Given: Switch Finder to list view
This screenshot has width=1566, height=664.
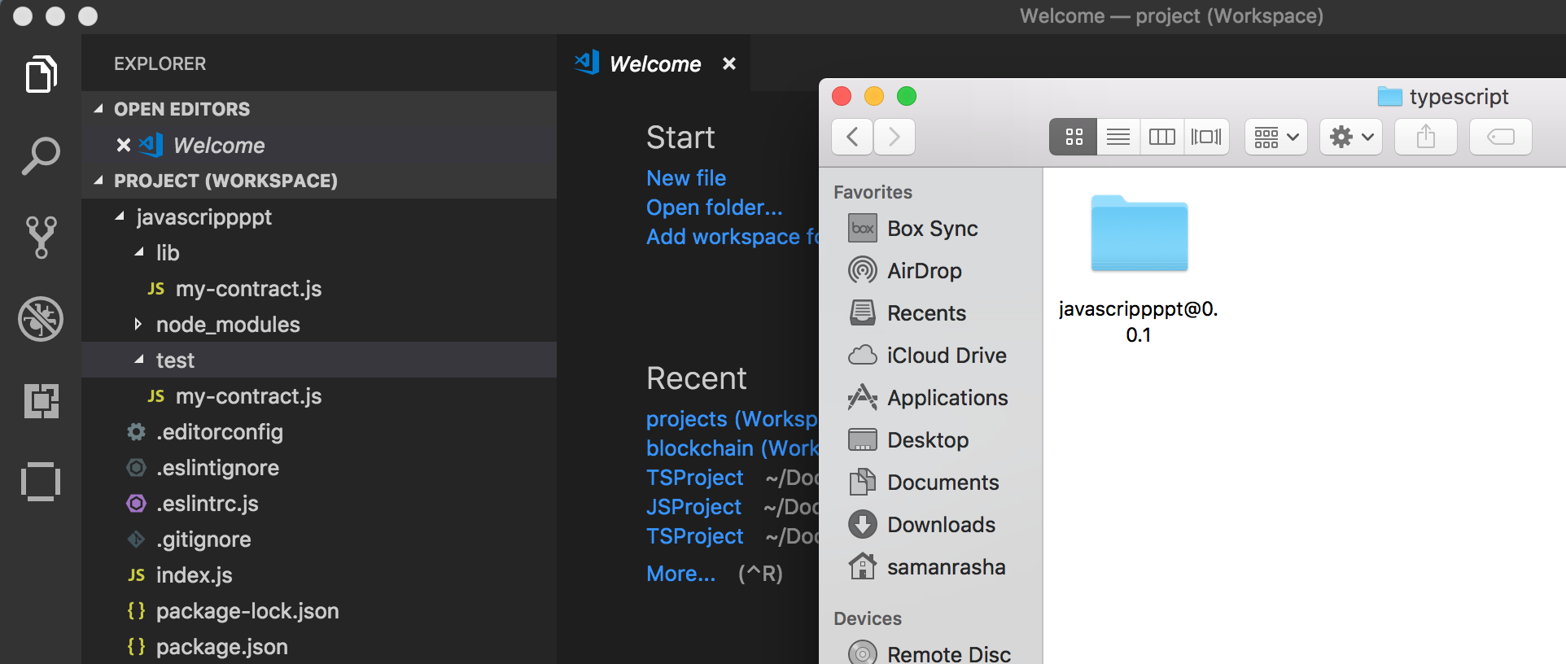Looking at the screenshot, I should coord(1118,137).
